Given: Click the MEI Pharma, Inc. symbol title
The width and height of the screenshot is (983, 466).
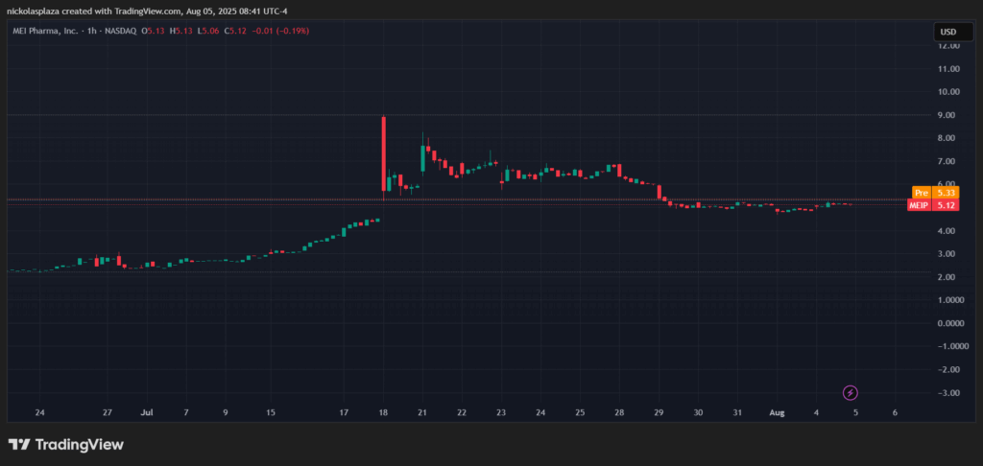Looking at the screenshot, I should click(46, 31).
